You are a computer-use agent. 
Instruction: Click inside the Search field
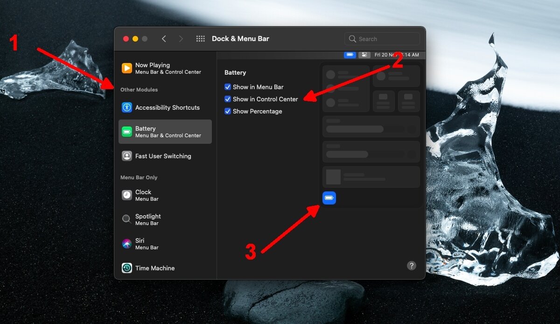(x=382, y=38)
